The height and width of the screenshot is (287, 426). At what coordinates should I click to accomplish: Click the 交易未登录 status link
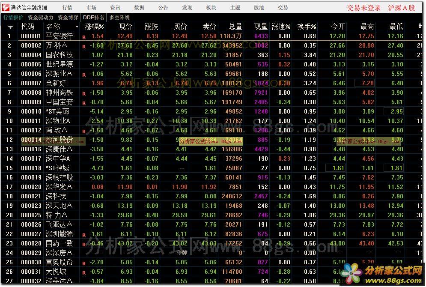tap(364, 8)
